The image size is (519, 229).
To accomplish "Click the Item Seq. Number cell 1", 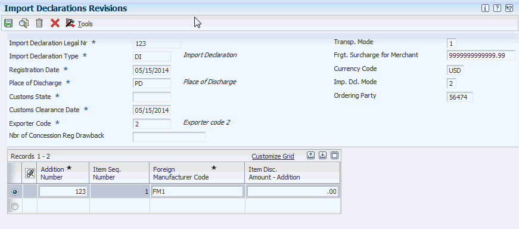I will [120, 191].
